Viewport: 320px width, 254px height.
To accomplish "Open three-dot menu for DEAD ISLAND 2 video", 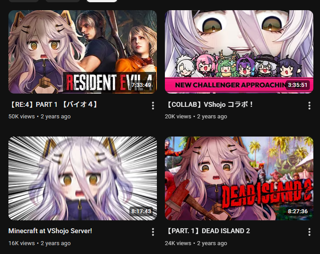I will [x=309, y=232].
